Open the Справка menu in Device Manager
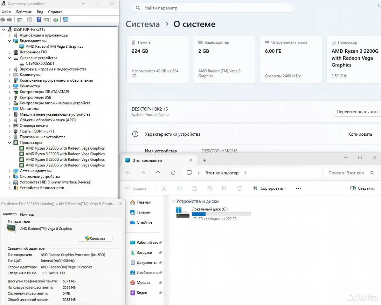This screenshot has height=305, width=381. pos(55,12)
